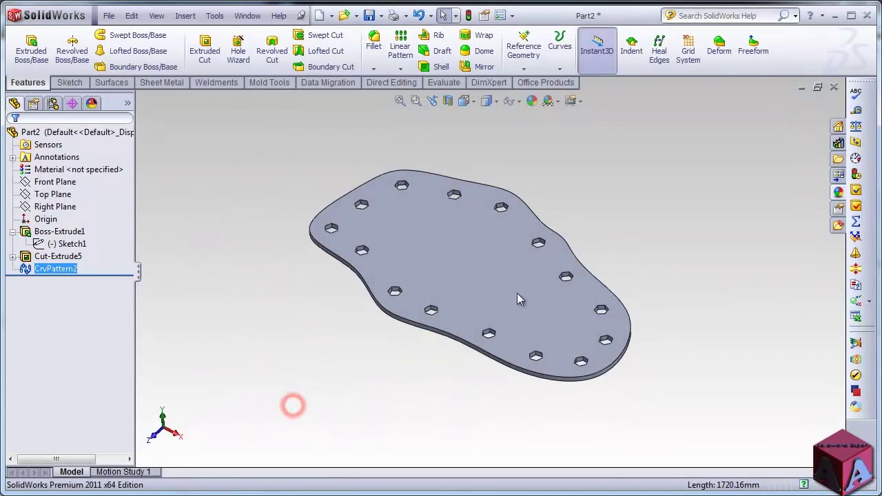Open the Tools menu
The height and width of the screenshot is (496, 882).
(215, 16)
